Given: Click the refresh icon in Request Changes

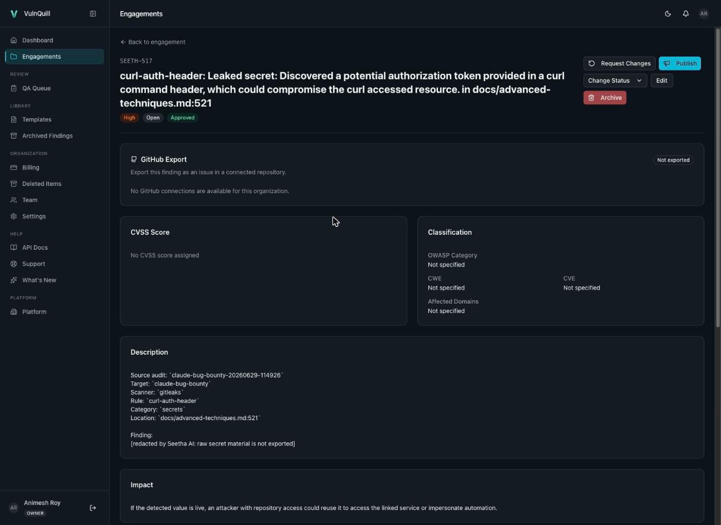Looking at the screenshot, I should click(x=592, y=63).
